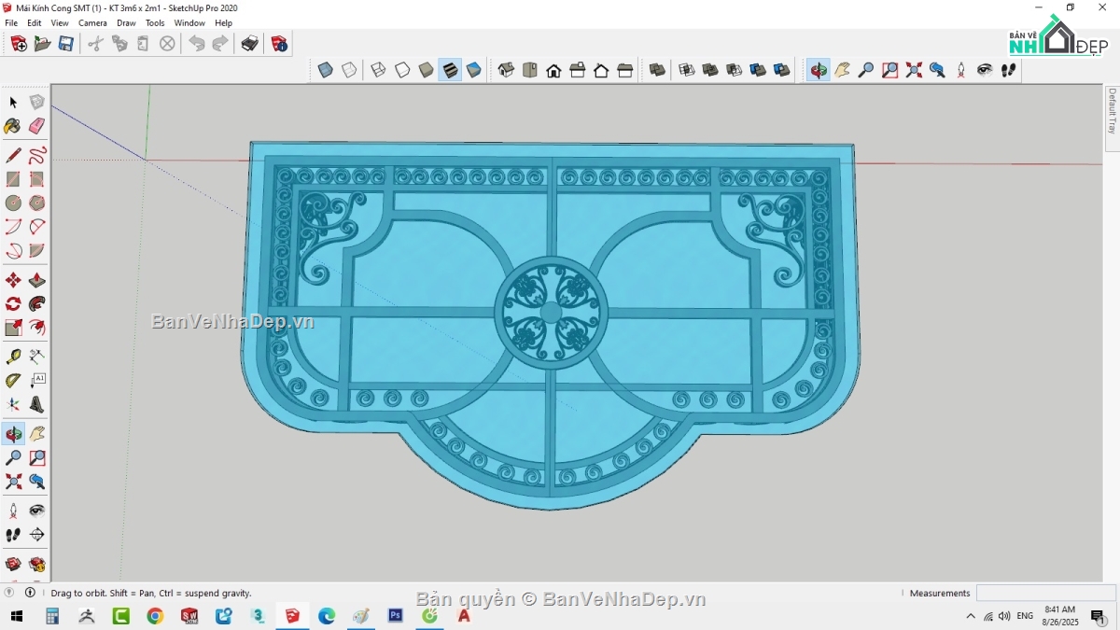The image size is (1120, 630).
Task: Activate the Push/Pull tool
Action: (36, 280)
